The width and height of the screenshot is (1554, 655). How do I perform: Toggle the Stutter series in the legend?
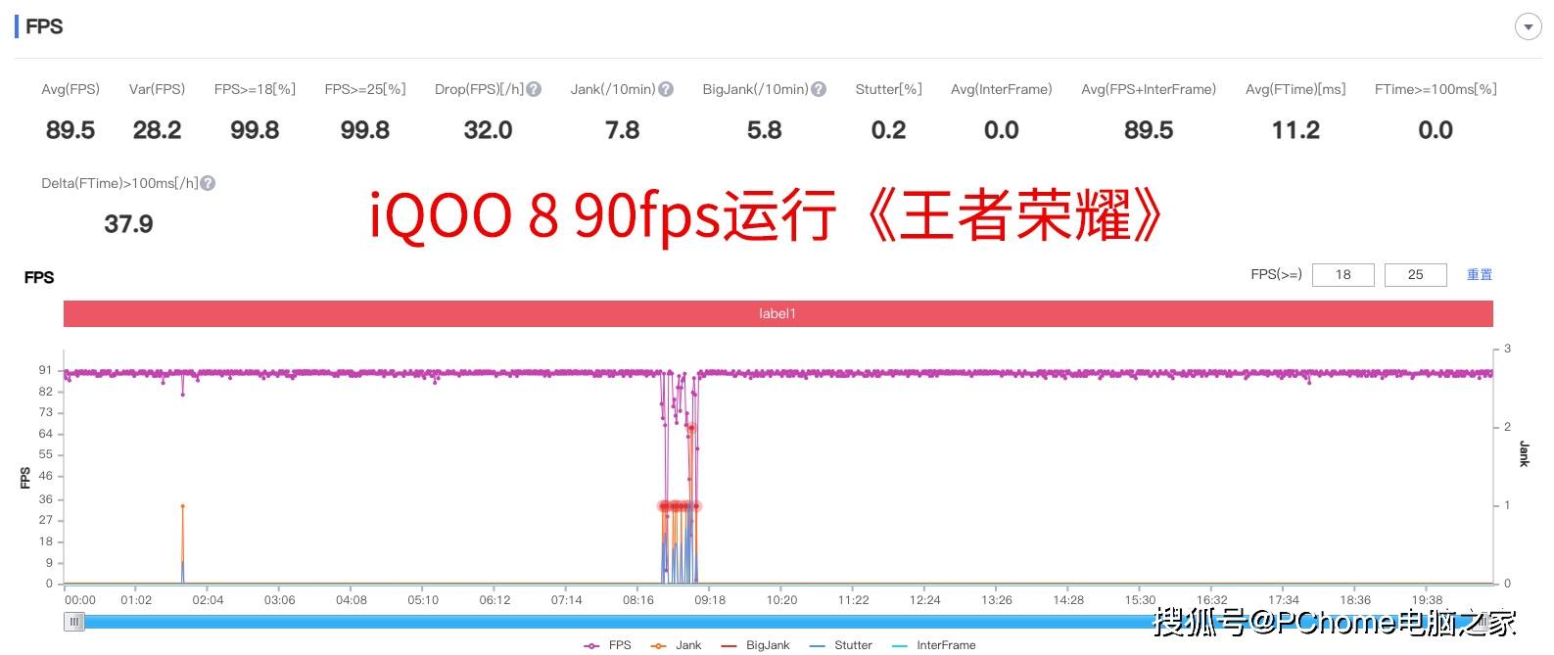[840, 645]
